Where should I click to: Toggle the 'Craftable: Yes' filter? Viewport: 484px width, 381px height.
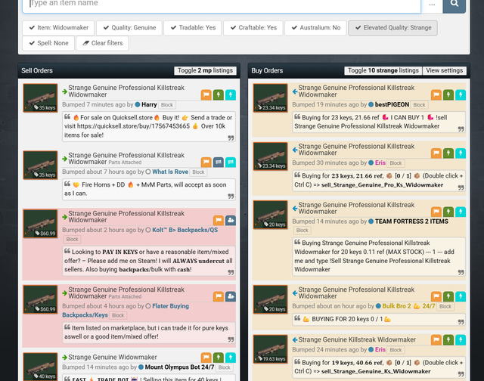(x=253, y=28)
